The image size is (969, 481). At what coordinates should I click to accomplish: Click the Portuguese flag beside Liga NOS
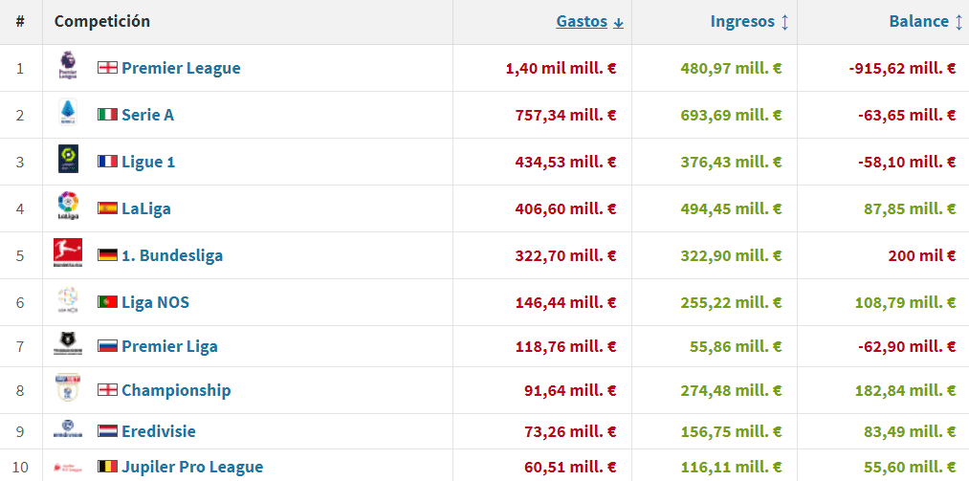pyautogui.click(x=107, y=302)
